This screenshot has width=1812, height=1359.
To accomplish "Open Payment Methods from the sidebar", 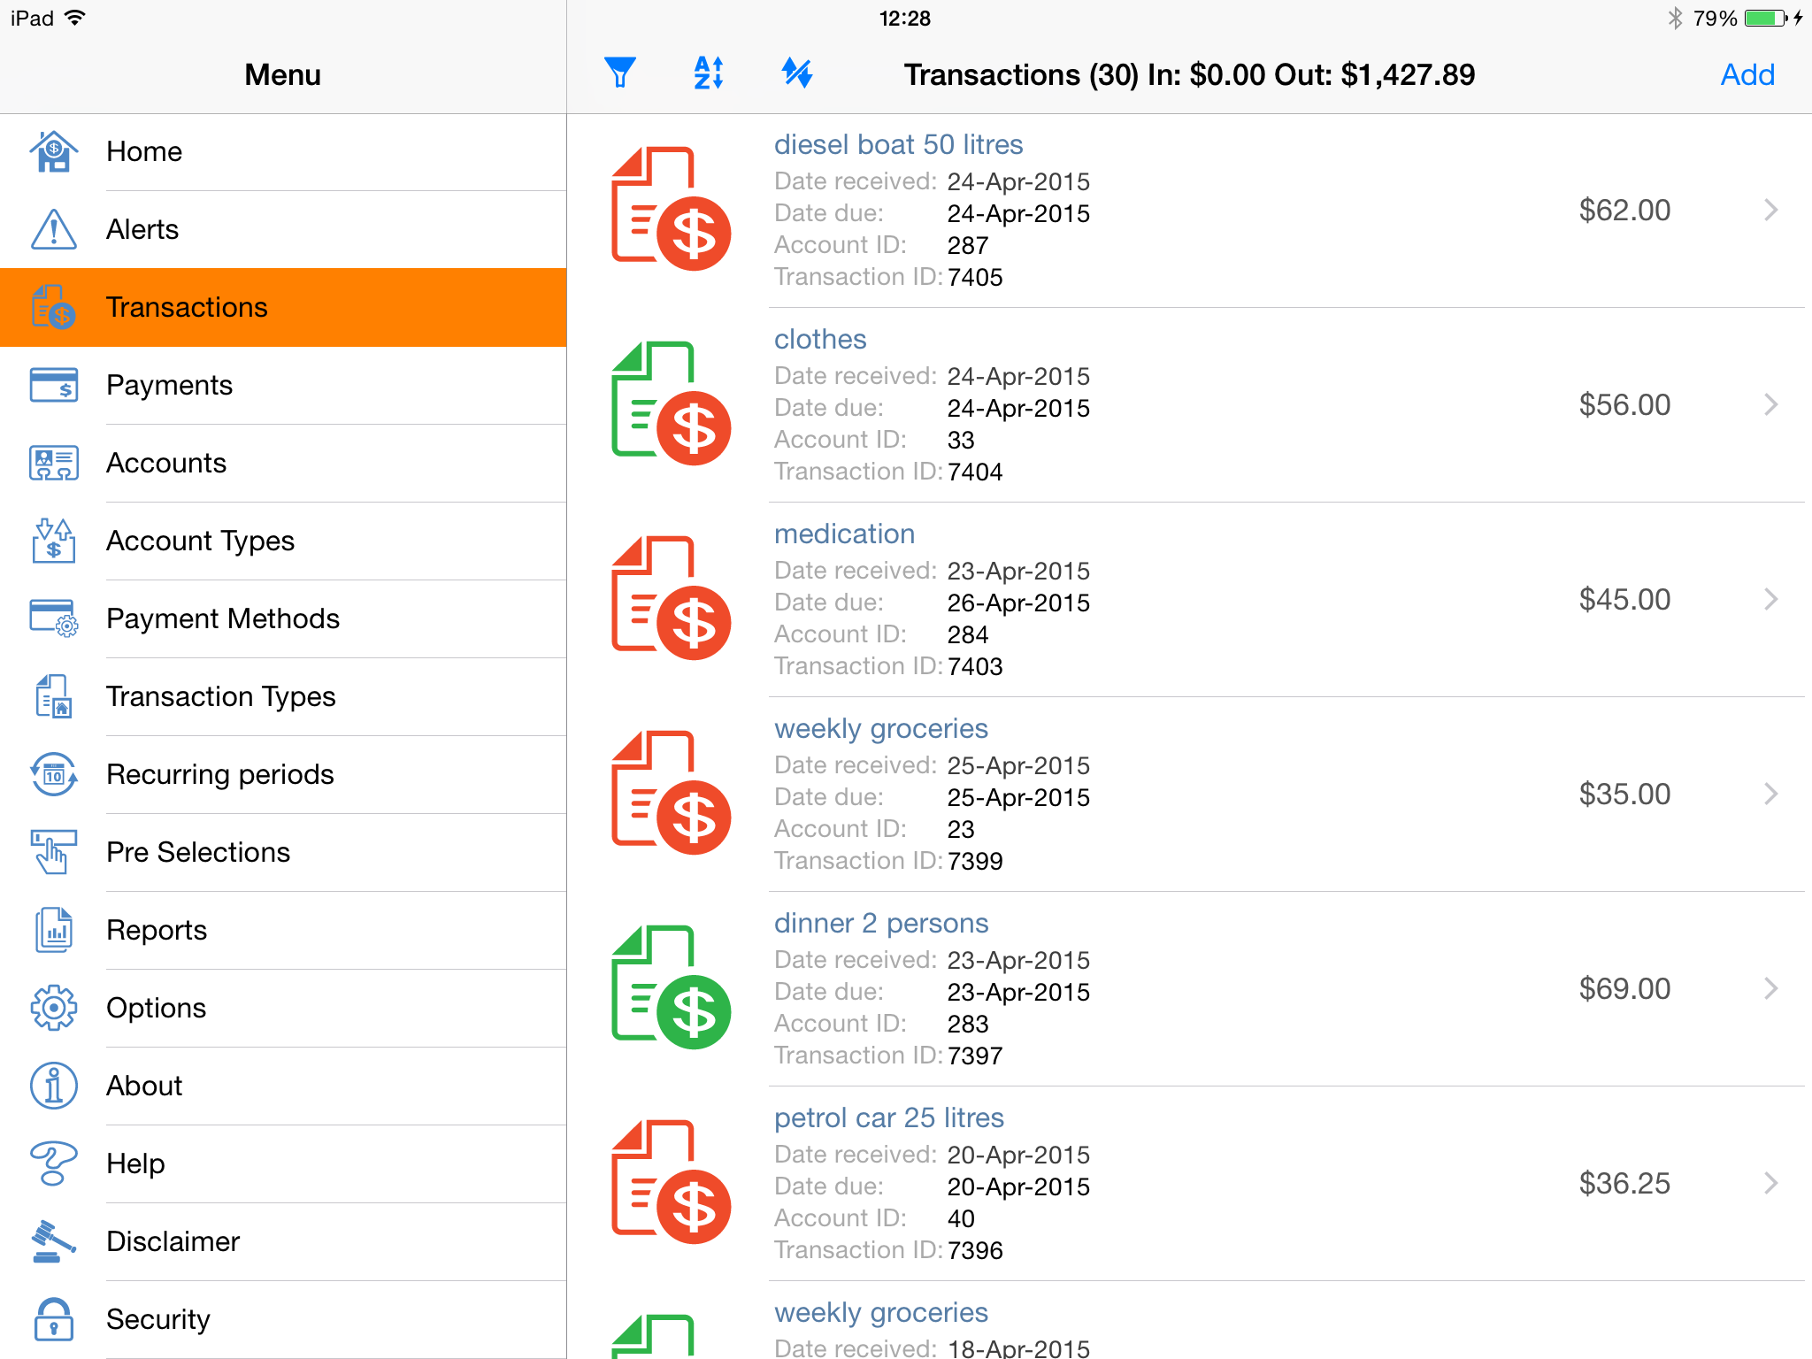I will click(223, 618).
